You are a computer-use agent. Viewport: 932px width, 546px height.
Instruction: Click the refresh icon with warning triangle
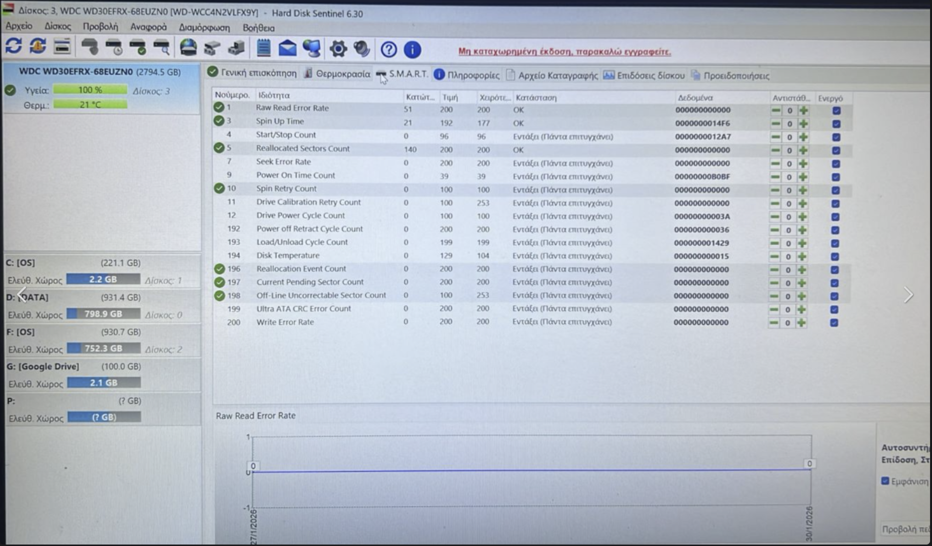(x=38, y=47)
